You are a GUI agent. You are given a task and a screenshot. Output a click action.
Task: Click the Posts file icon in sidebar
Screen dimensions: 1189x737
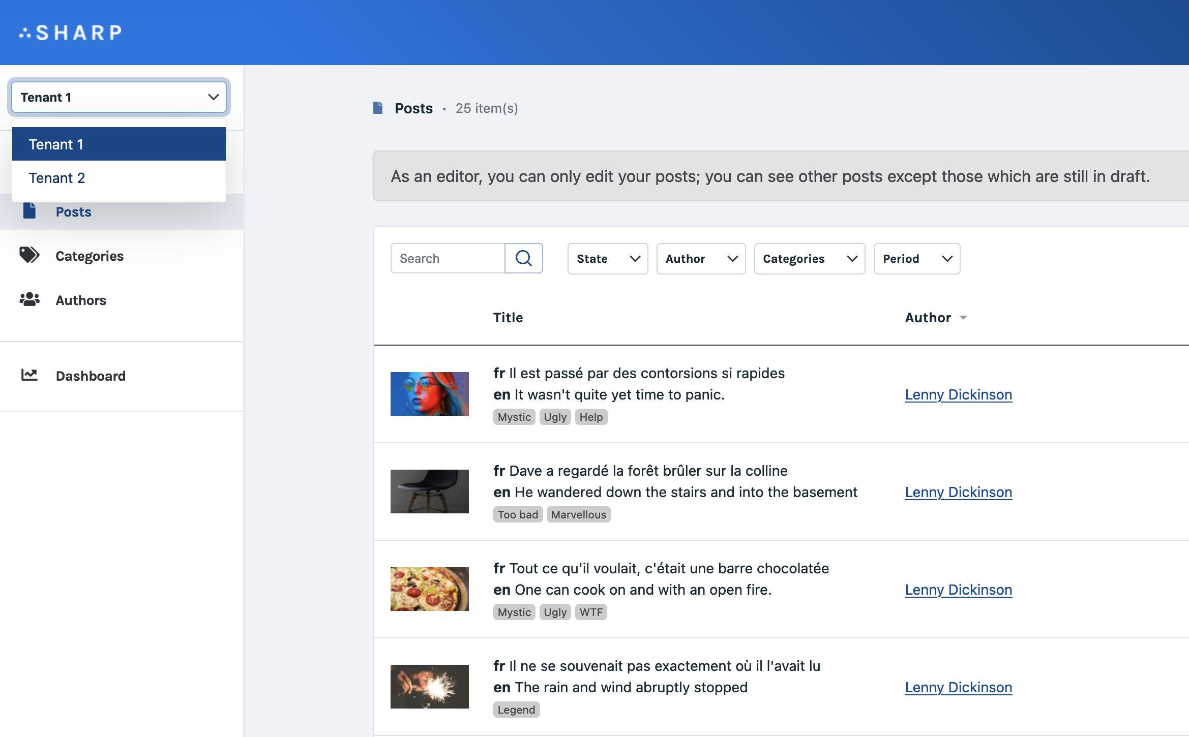tap(29, 211)
